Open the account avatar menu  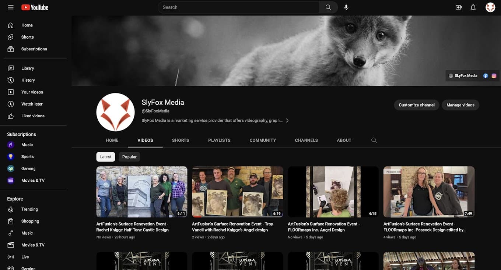click(x=490, y=7)
